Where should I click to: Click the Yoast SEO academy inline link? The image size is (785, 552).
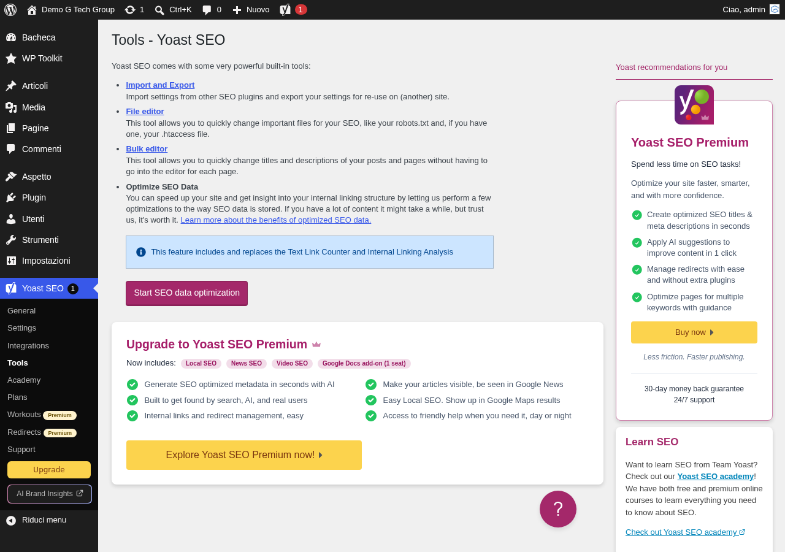pos(716,477)
